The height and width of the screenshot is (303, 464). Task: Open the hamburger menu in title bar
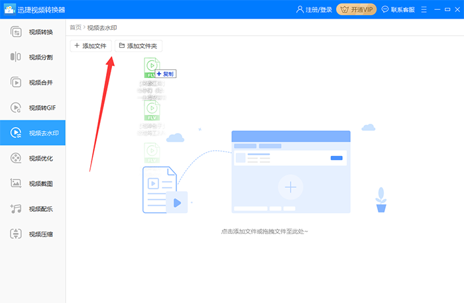[x=424, y=10]
